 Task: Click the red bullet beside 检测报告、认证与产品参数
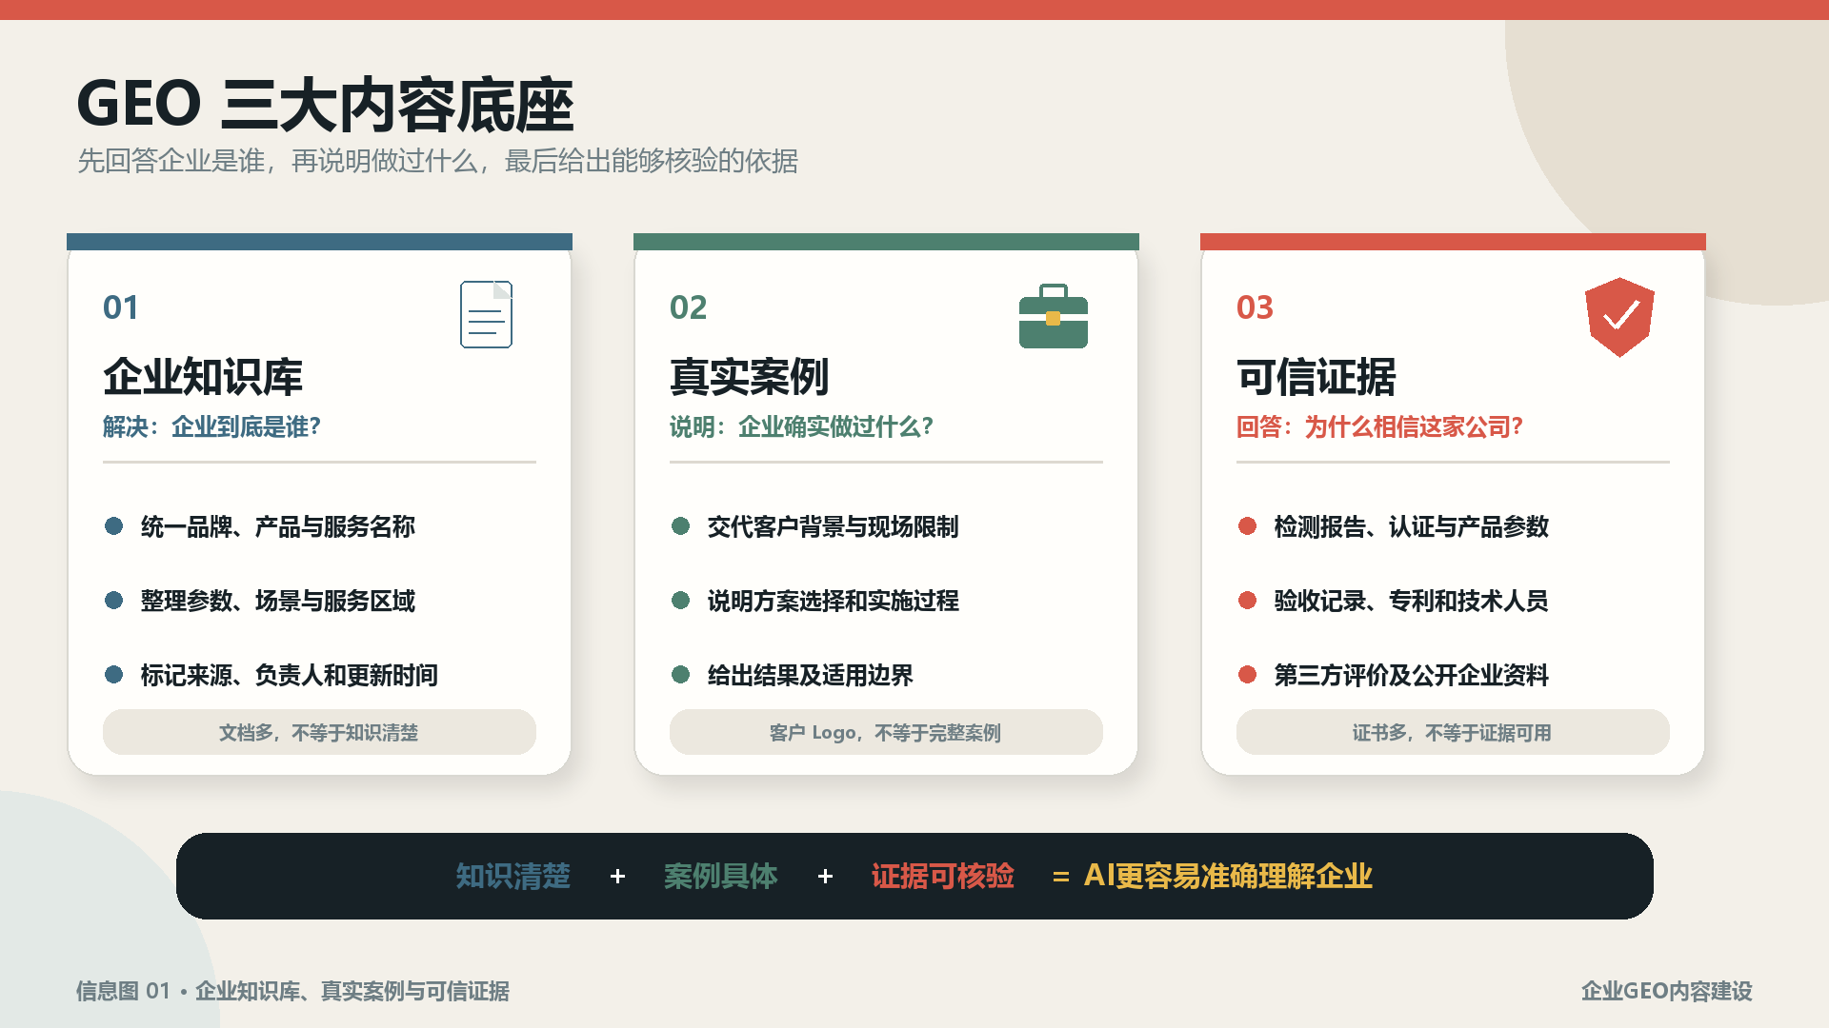tap(1247, 526)
